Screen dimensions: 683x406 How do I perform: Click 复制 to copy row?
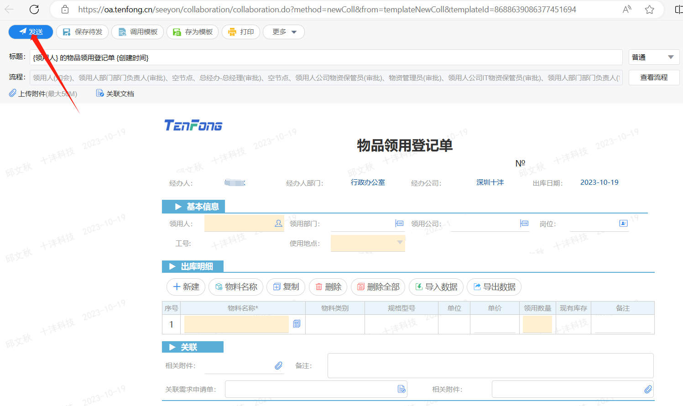click(x=286, y=287)
